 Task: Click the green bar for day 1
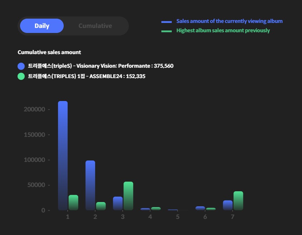[73, 203]
